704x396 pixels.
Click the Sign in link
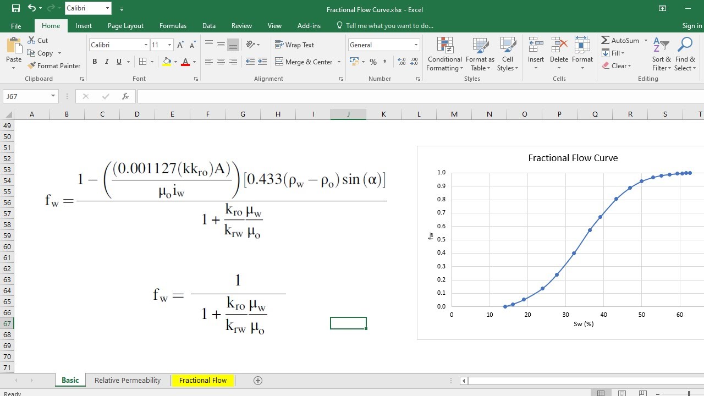(692, 26)
